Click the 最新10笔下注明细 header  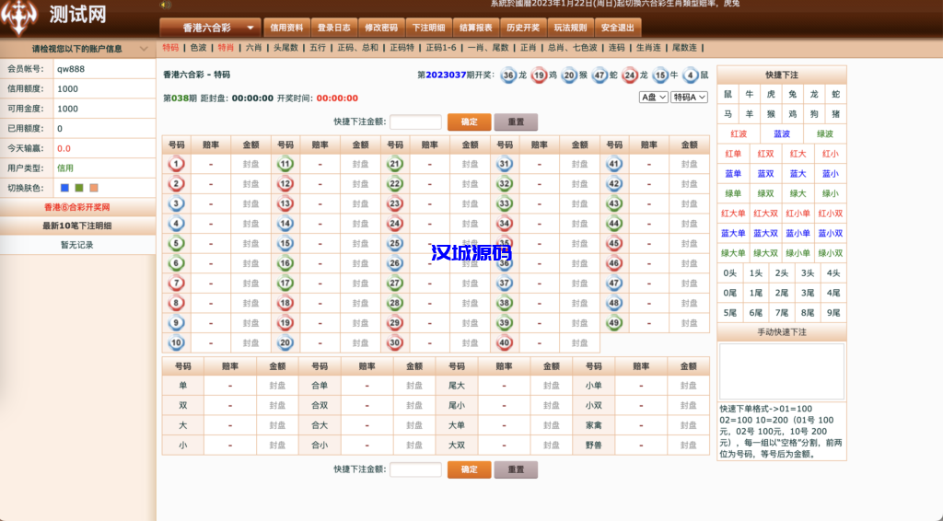point(77,226)
